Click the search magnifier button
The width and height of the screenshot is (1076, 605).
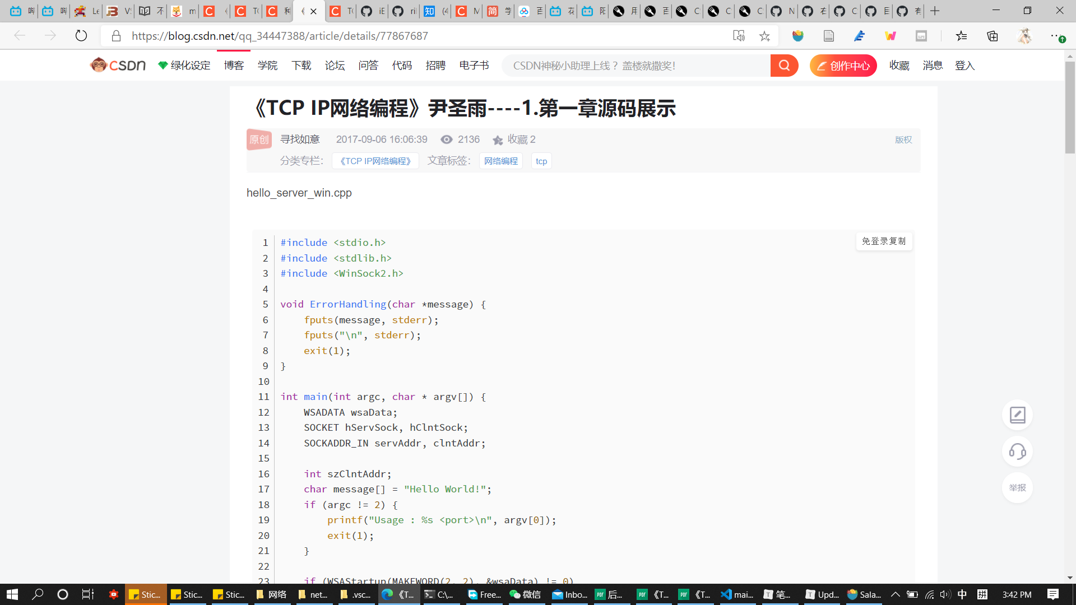(x=784, y=65)
